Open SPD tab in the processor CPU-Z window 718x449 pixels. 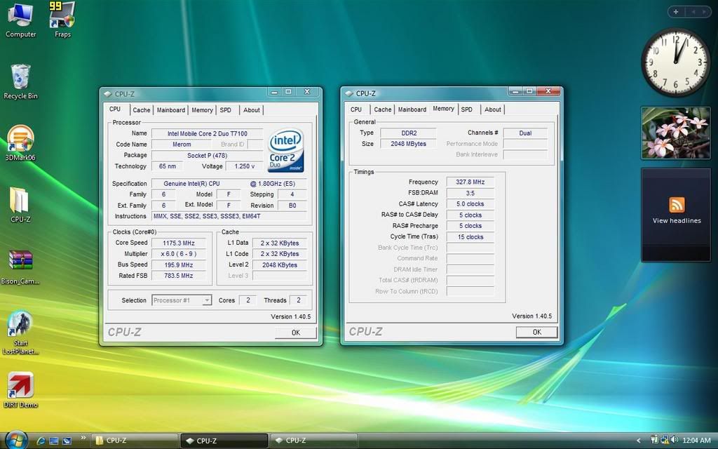(x=225, y=110)
